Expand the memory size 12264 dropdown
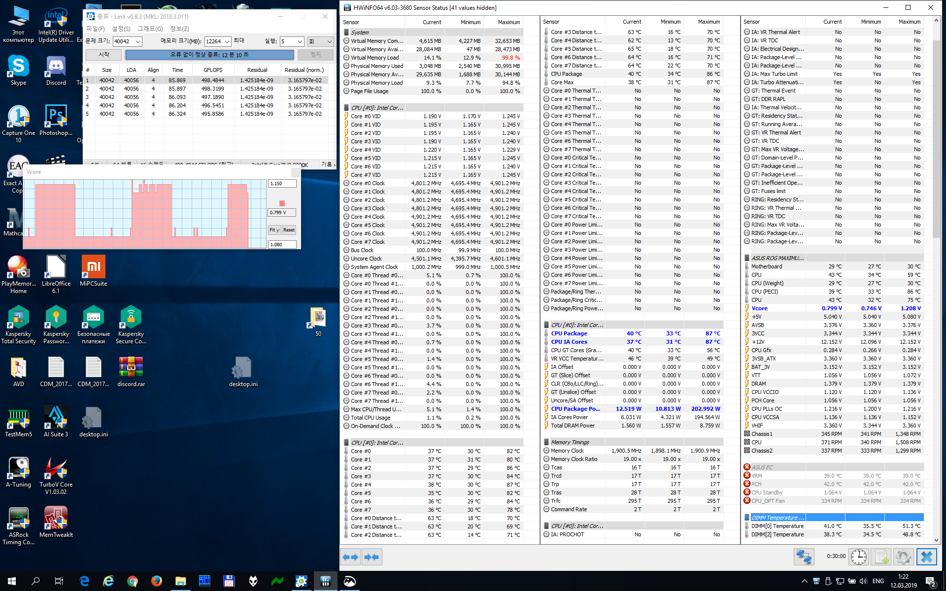The height and width of the screenshot is (591, 946). coord(227,41)
